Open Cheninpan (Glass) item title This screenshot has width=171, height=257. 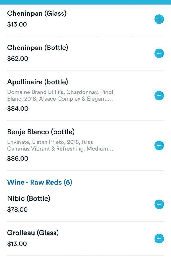tap(37, 13)
